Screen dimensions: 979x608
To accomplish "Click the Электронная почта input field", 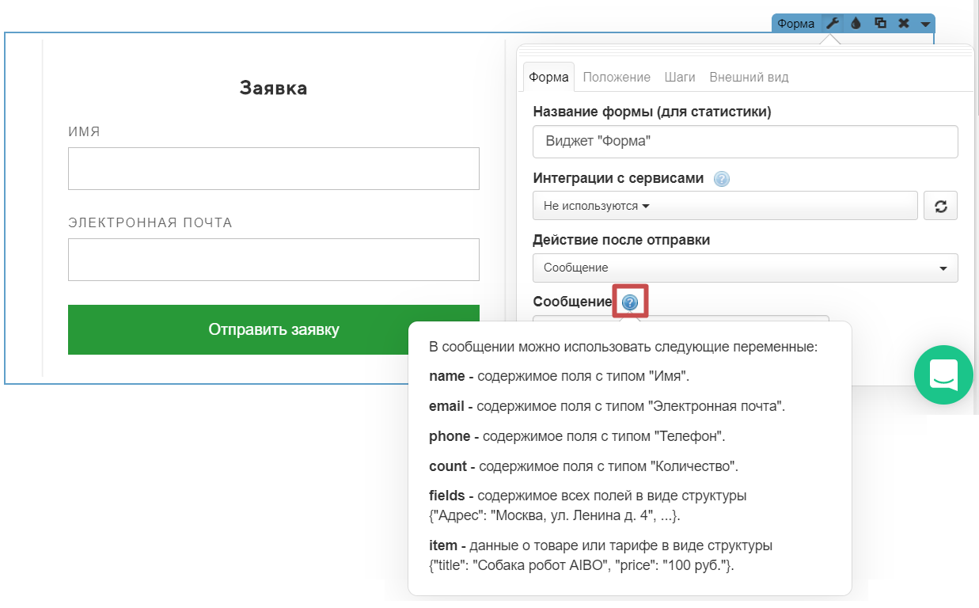I will tap(273, 260).
